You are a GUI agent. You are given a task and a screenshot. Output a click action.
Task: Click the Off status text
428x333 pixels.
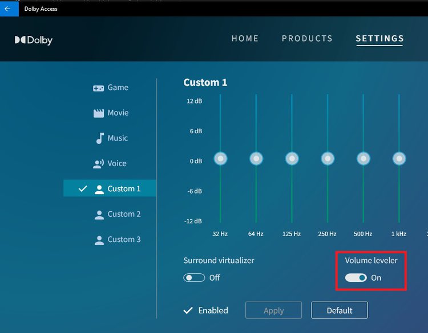tap(215, 278)
